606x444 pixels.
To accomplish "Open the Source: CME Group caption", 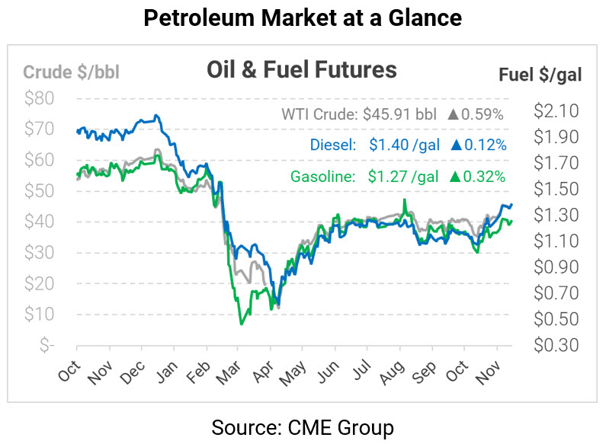I will (x=303, y=427).
